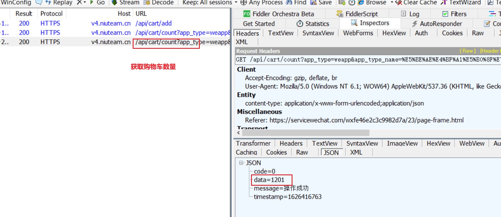Open the TextWizard tool
Screen dimensions: 501x217
461,3
